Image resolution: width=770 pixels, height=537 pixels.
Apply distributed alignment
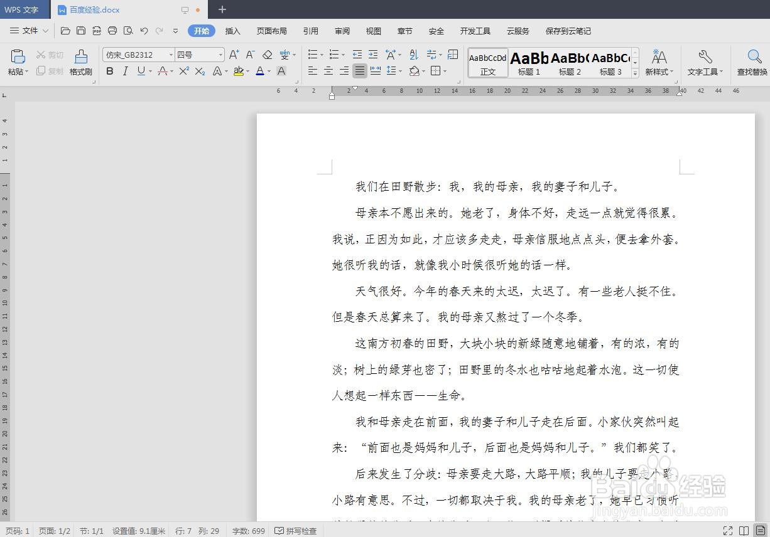pyautogui.click(x=376, y=72)
